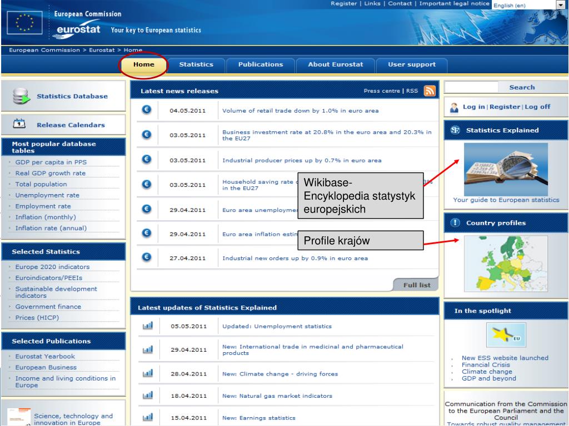Click euro icon for 04.05.2011 news release
This screenshot has width=569, height=426.
click(147, 109)
